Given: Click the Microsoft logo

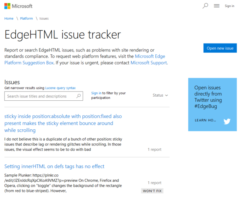Looking at the screenshot, I should 19,6.
